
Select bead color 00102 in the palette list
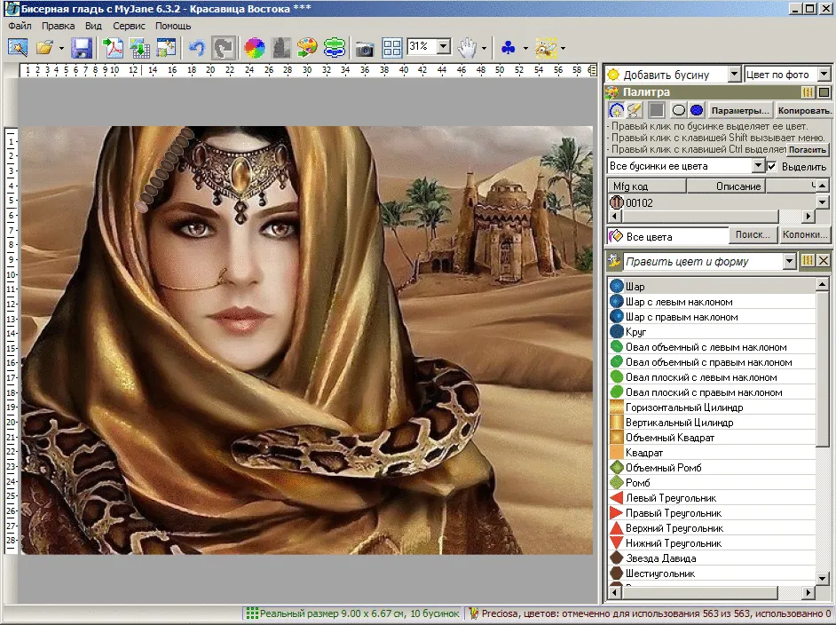click(x=712, y=202)
